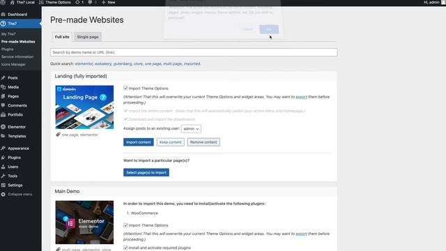
Task: Click plus New icon in admin bar
Action: point(104,2)
